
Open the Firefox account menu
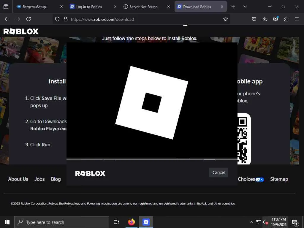(x=275, y=19)
